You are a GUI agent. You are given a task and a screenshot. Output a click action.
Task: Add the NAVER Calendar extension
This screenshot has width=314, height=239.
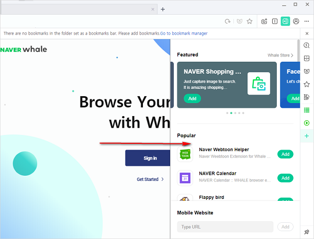[285, 178]
